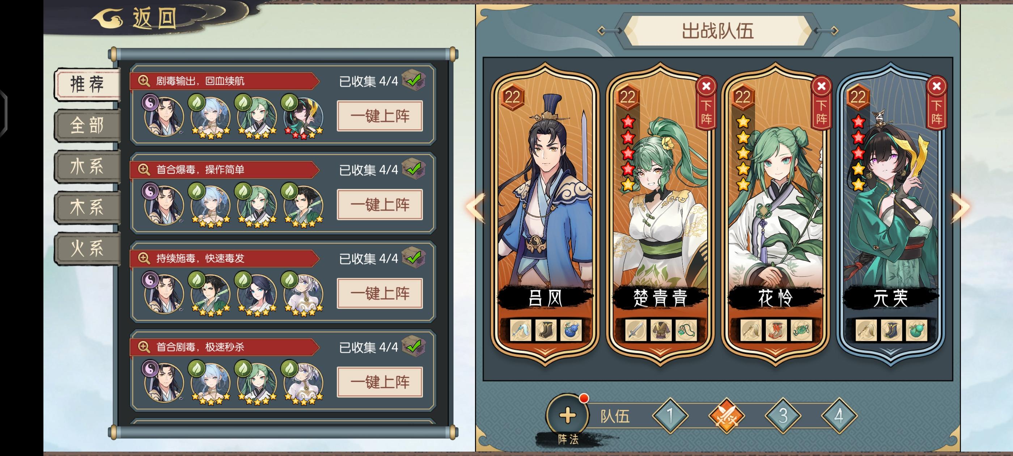Tap 吕风's gourd equipment icon

point(570,330)
